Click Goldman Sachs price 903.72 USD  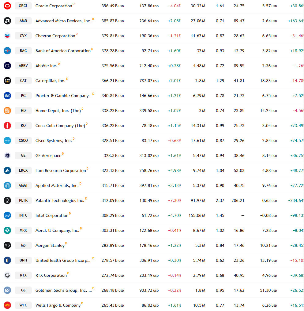(x=149, y=290)
